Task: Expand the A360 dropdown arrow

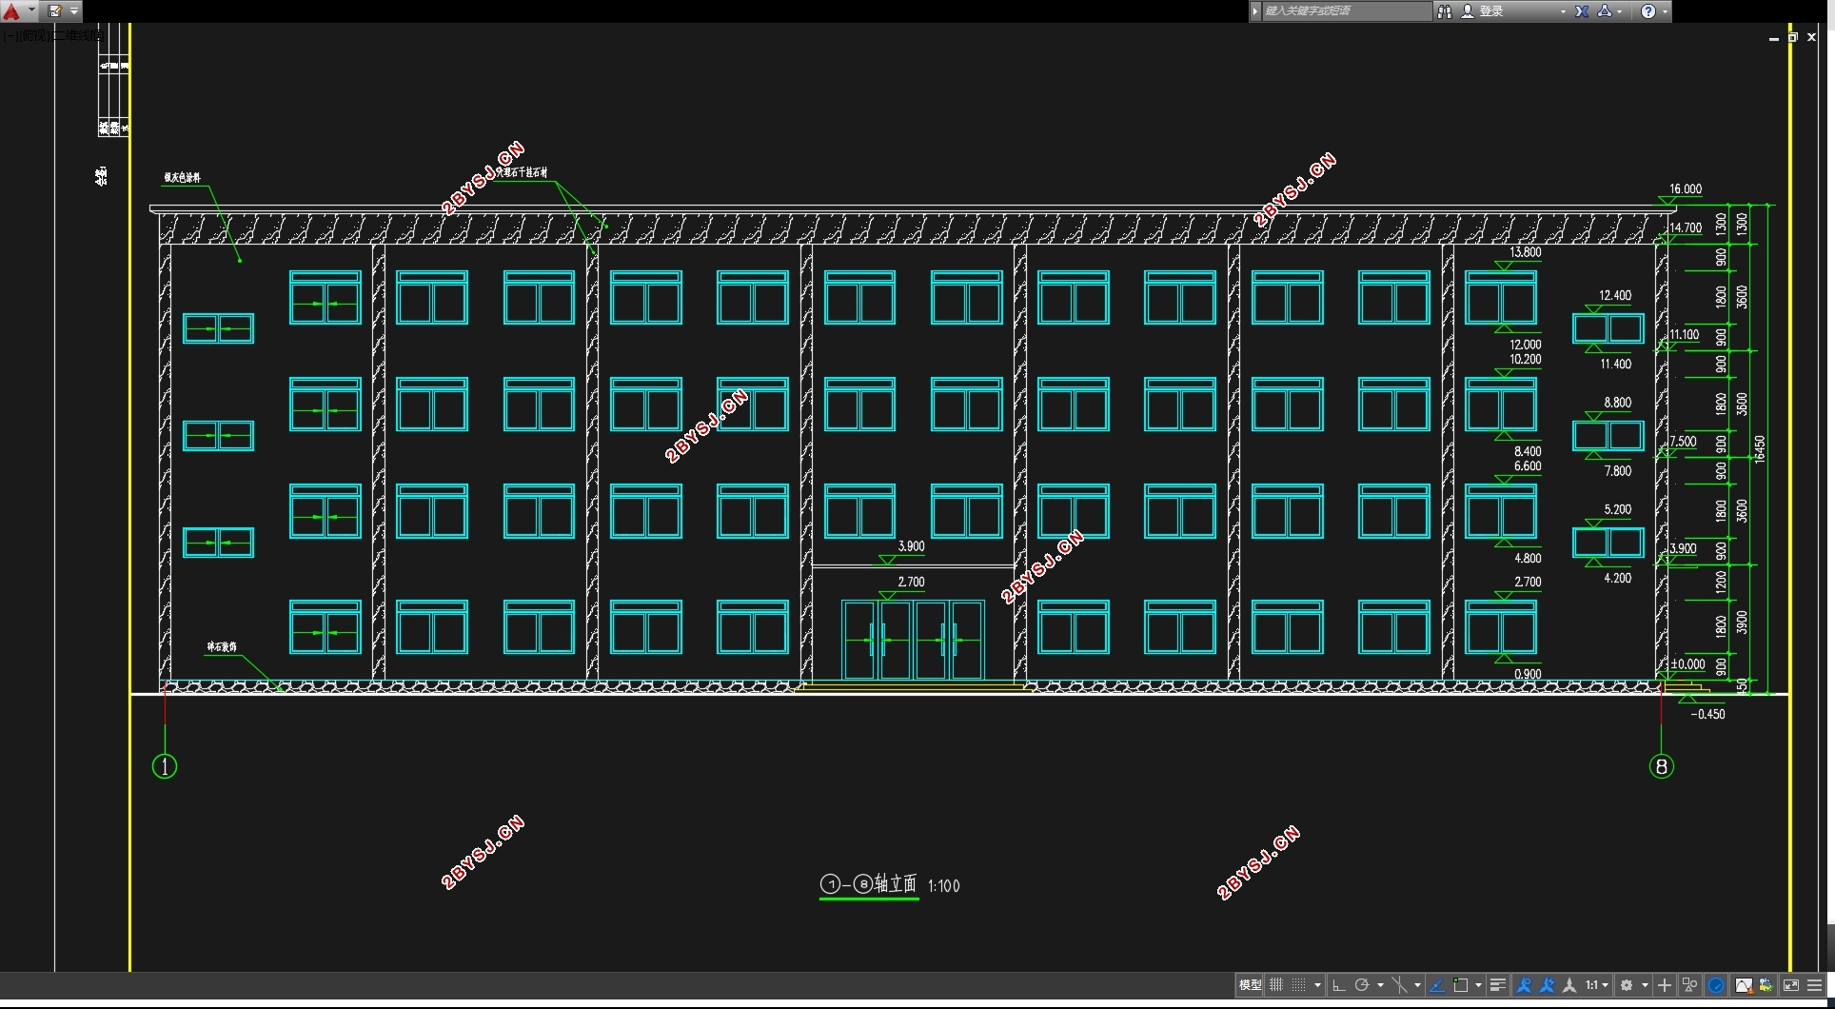Action: 1620,11
